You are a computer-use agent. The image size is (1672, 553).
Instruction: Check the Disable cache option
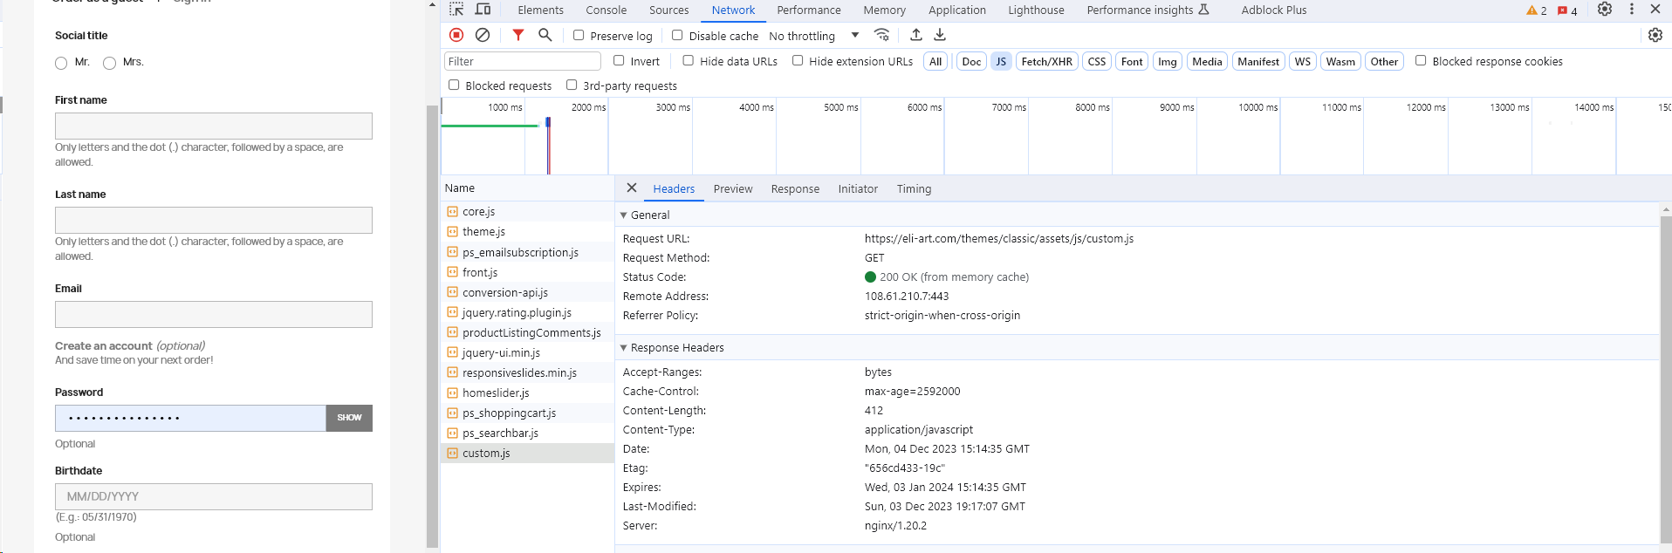pos(677,36)
